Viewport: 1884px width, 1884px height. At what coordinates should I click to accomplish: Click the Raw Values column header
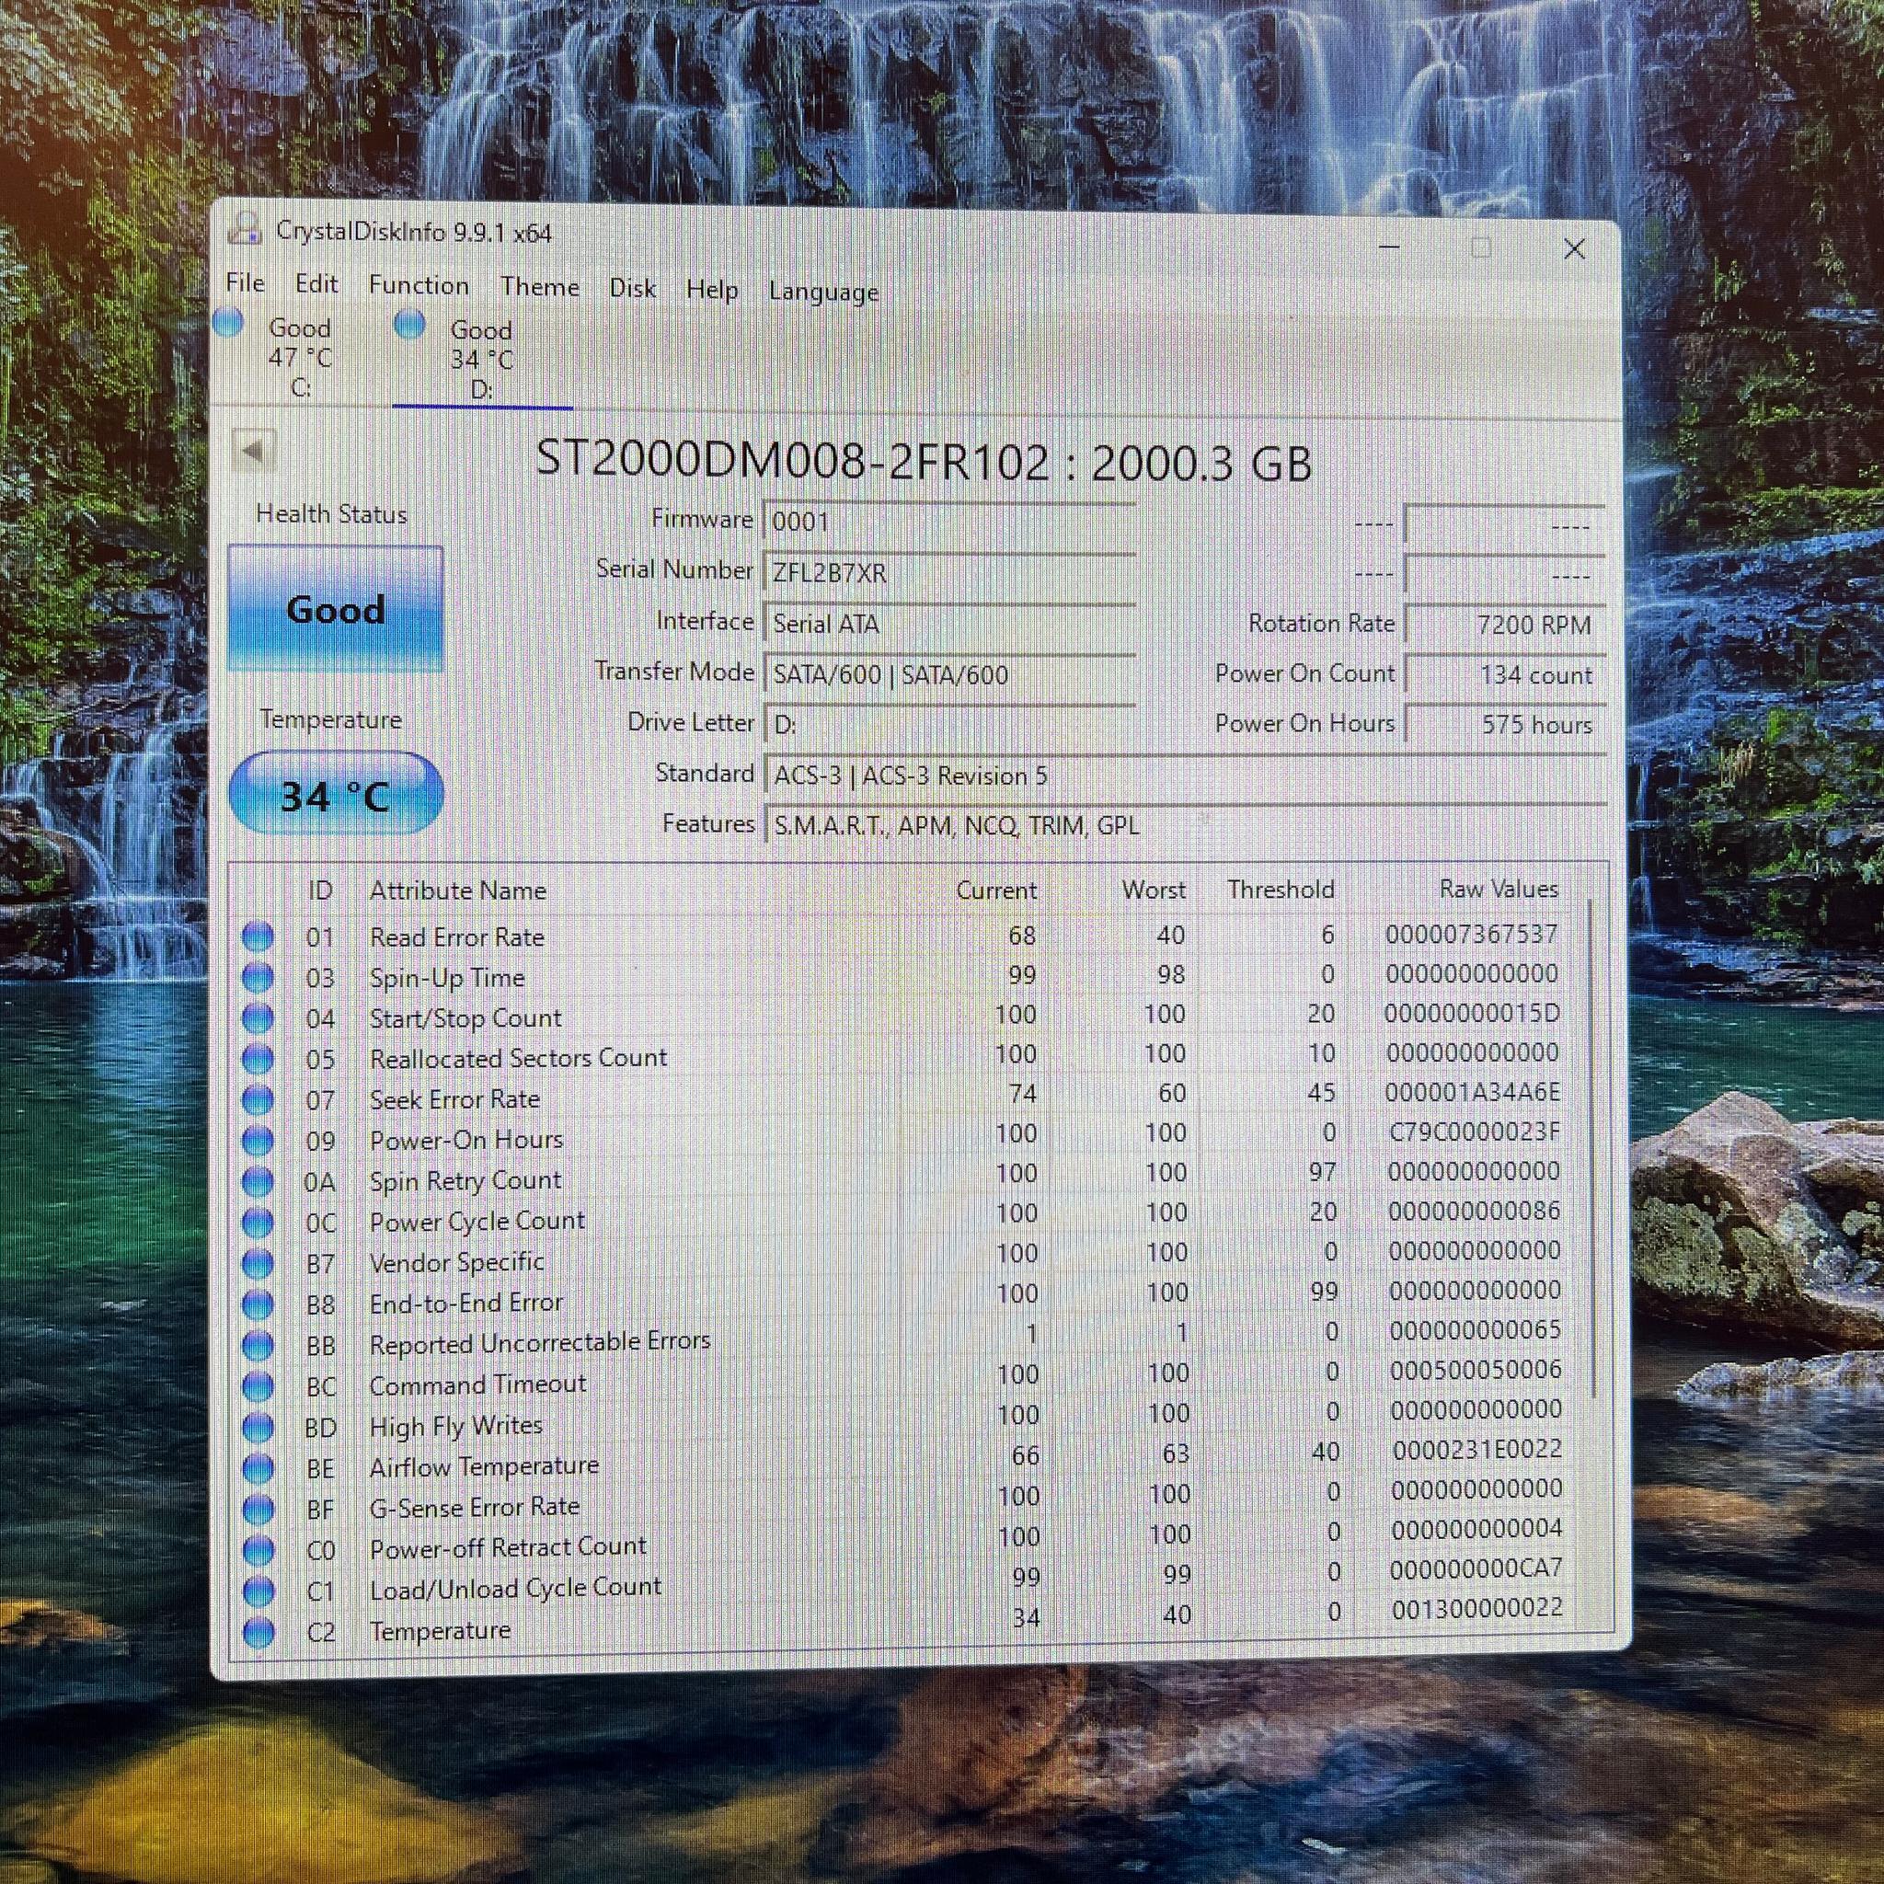(1499, 889)
